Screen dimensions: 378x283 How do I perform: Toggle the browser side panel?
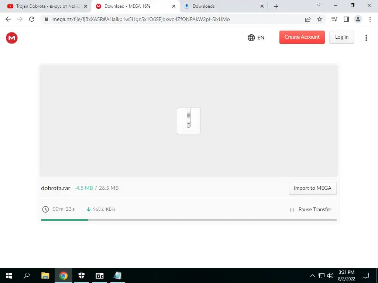346,19
